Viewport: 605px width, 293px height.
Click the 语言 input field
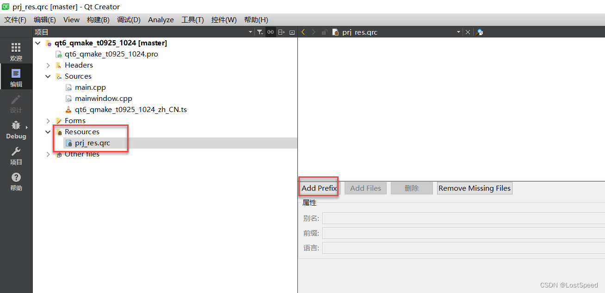(x=463, y=248)
